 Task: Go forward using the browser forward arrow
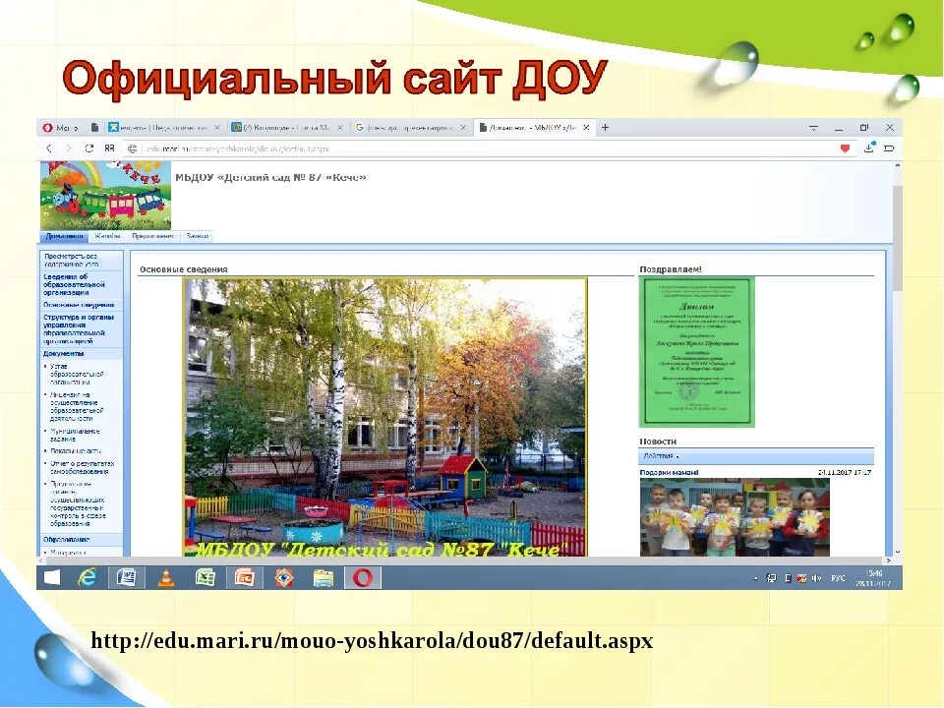pyautogui.click(x=69, y=148)
